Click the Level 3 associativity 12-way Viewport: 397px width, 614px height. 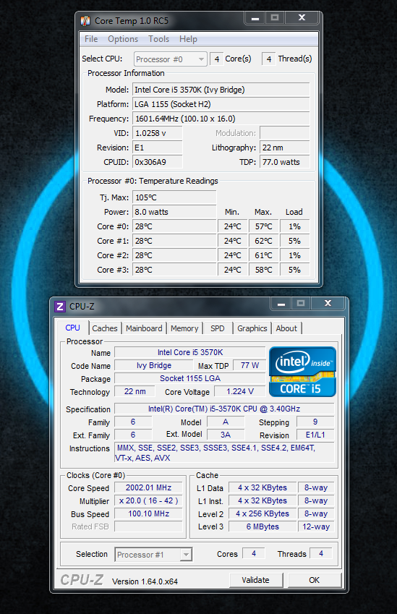pos(316,526)
